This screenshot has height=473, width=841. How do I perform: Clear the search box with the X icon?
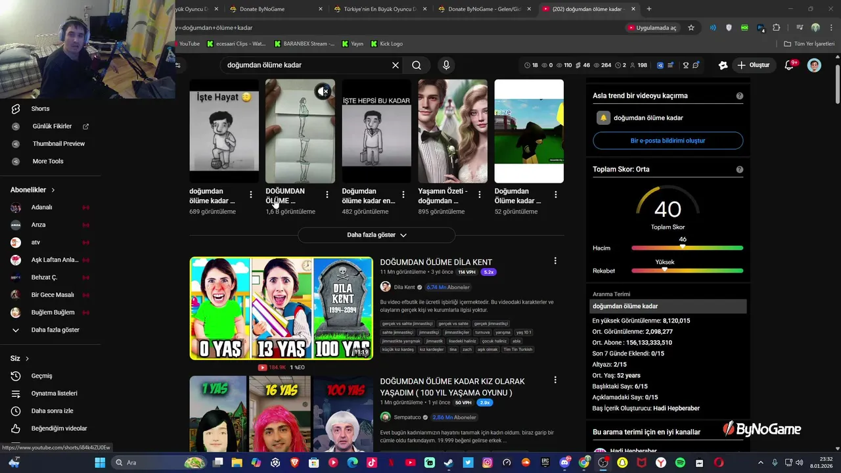[396, 65]
